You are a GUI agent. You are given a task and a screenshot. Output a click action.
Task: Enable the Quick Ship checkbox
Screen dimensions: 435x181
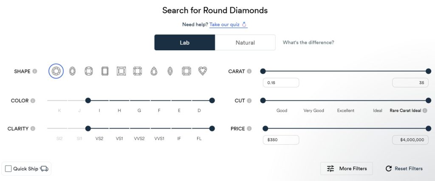8,169
